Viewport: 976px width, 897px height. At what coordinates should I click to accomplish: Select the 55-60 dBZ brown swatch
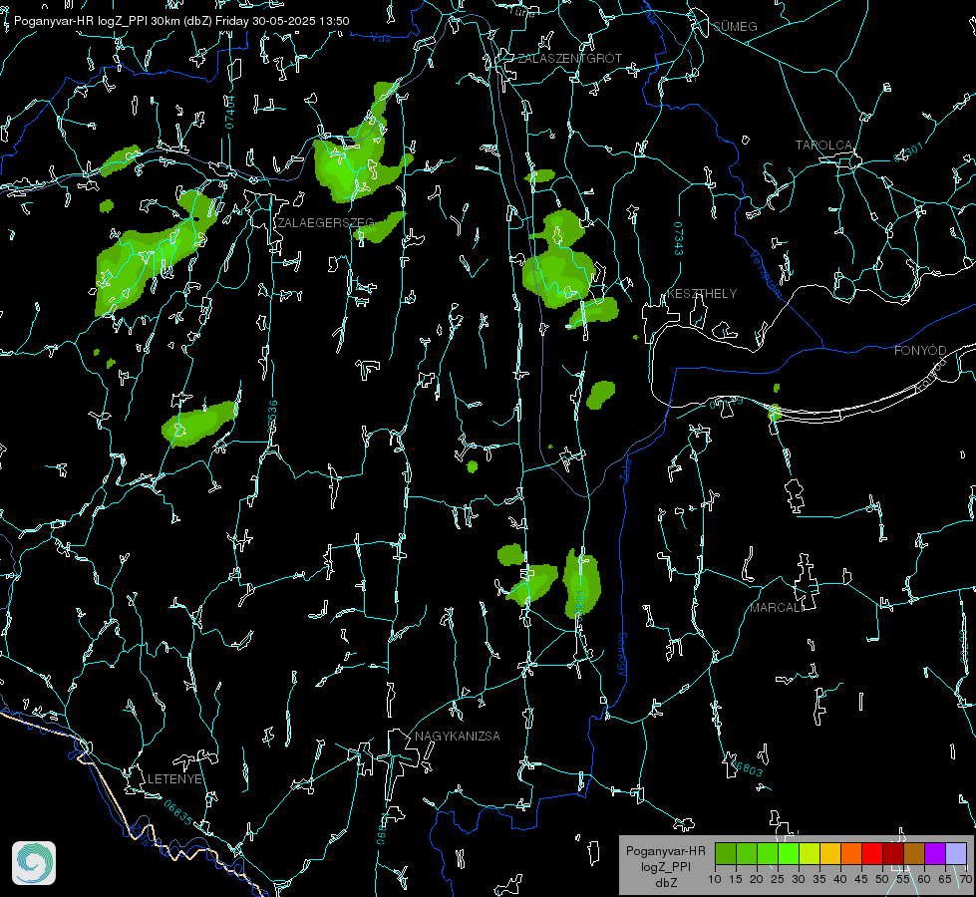tap(914, 853)
